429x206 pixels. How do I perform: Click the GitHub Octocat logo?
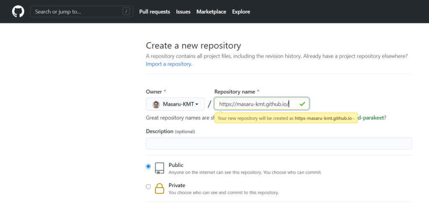[18, 12]
